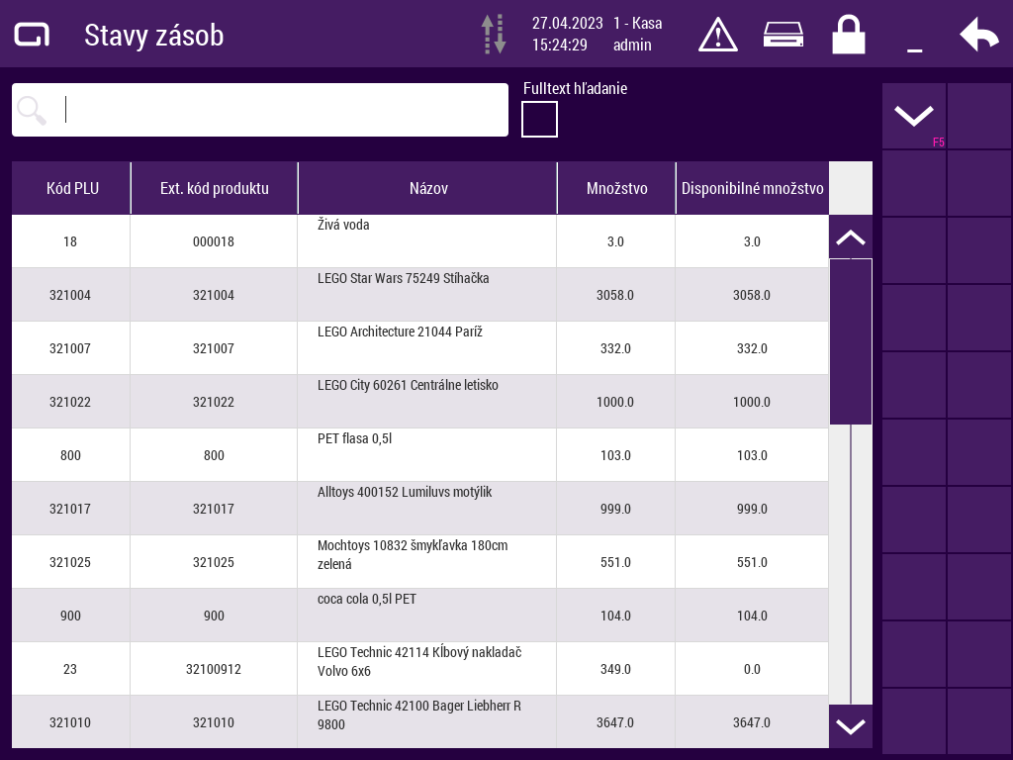Click the Množstvo column header
This screenshot has width=1013, height=760.
(x=616, y=188)
